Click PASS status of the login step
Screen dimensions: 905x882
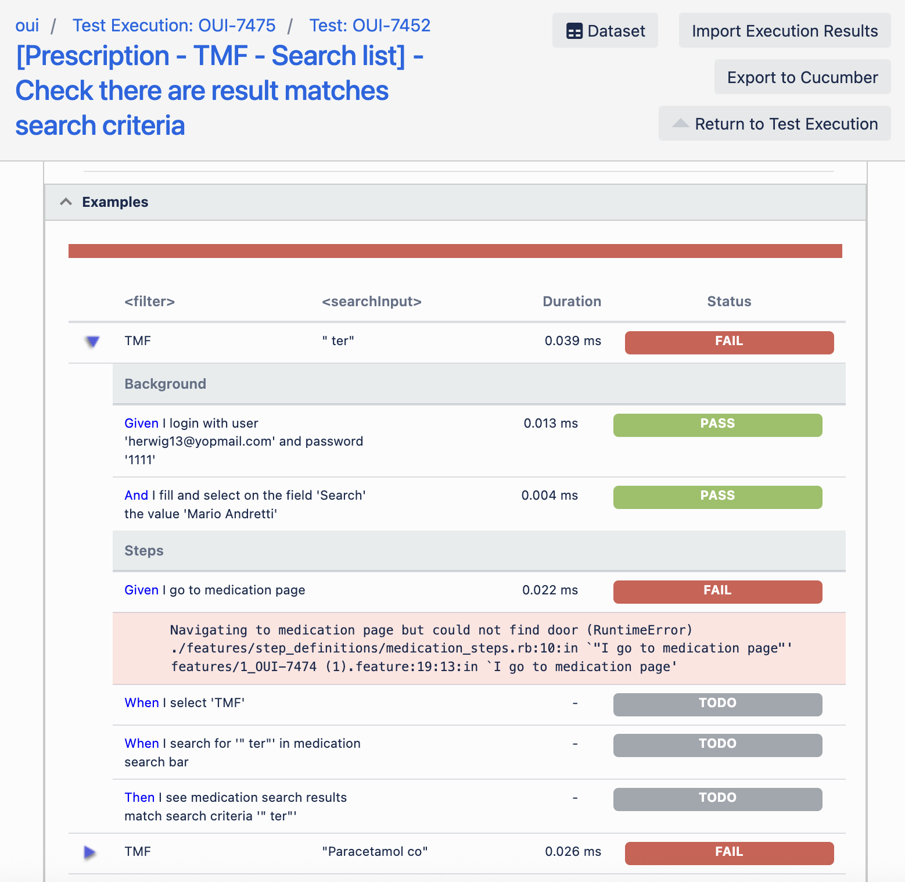click(717, 425)
